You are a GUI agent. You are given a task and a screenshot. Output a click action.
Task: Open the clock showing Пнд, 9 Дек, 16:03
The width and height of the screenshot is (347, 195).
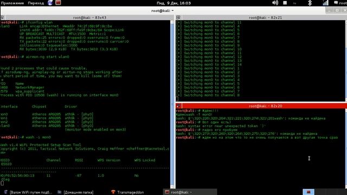tap(173, 3)
